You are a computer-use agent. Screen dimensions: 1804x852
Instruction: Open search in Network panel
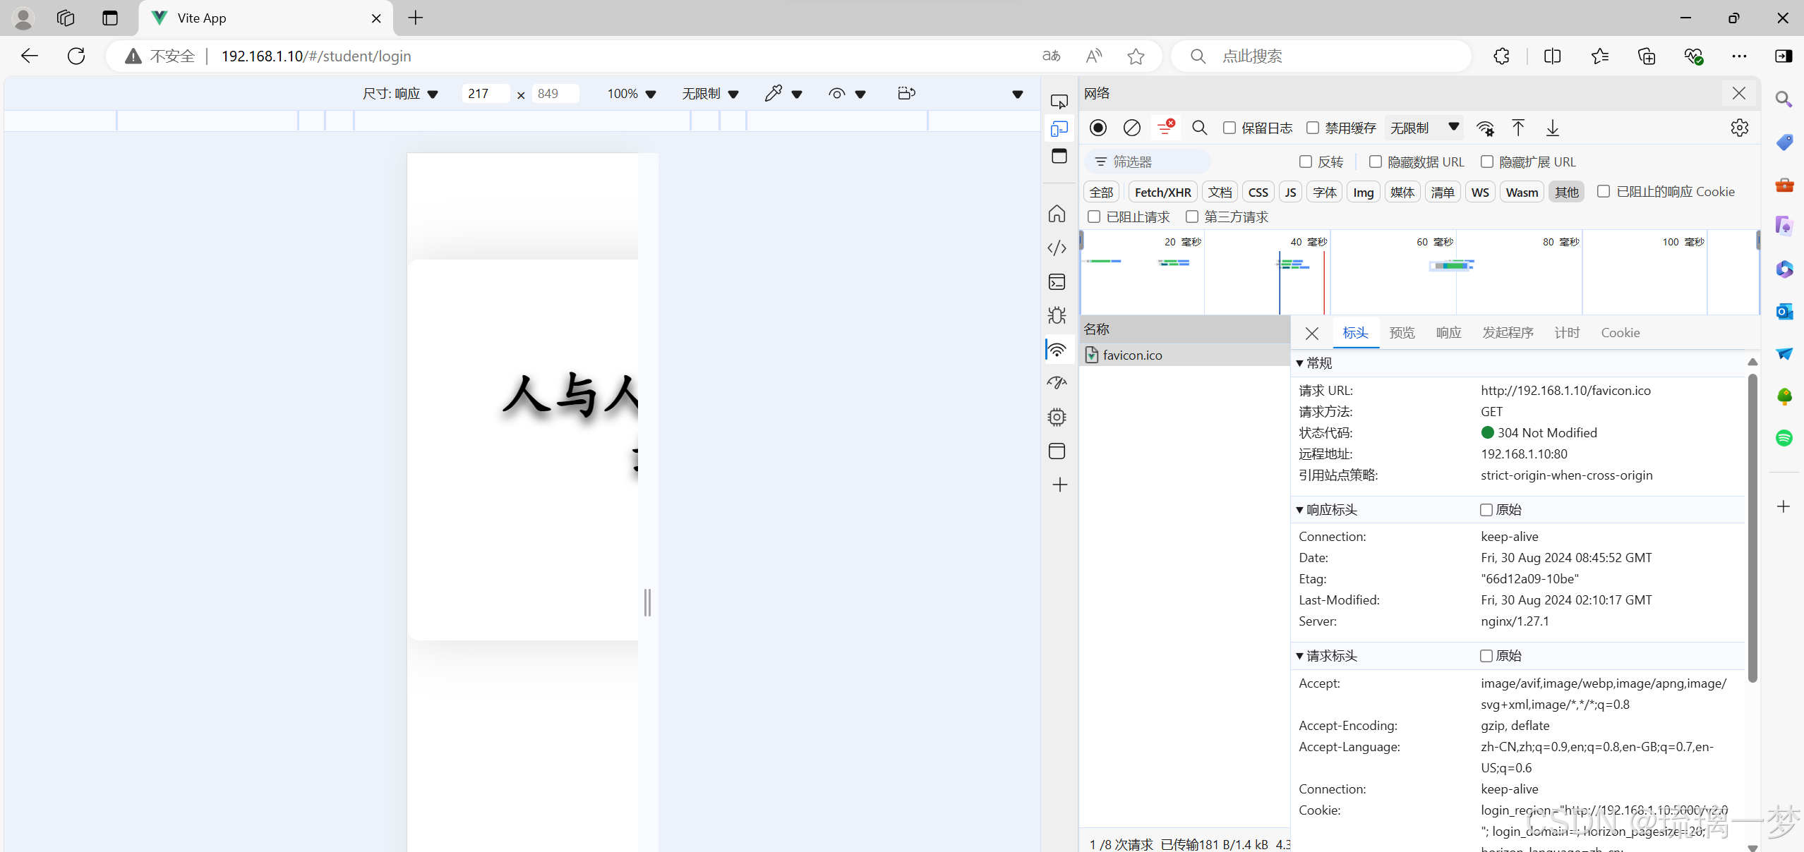pos(1199,128)
